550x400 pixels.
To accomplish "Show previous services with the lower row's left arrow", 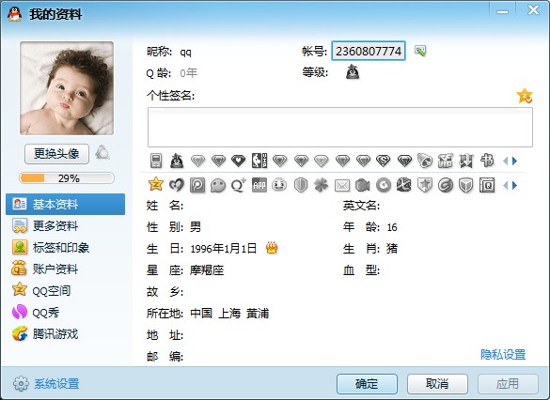I will (x=506, y=185).
